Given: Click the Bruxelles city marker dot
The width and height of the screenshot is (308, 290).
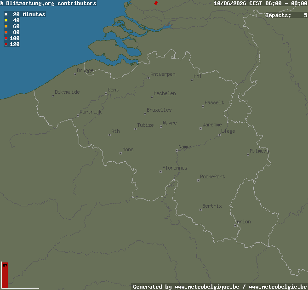Looking at the screenshot, I should pos(145,114).
